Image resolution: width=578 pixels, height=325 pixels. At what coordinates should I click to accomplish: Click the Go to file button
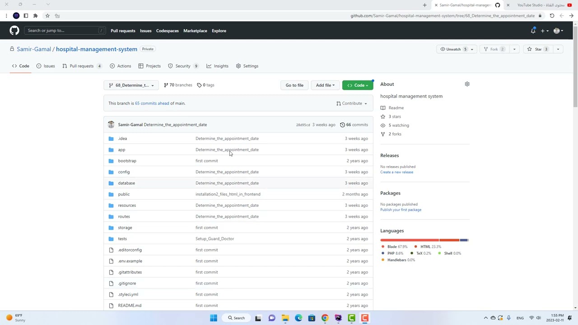click(x=294, y=85)
